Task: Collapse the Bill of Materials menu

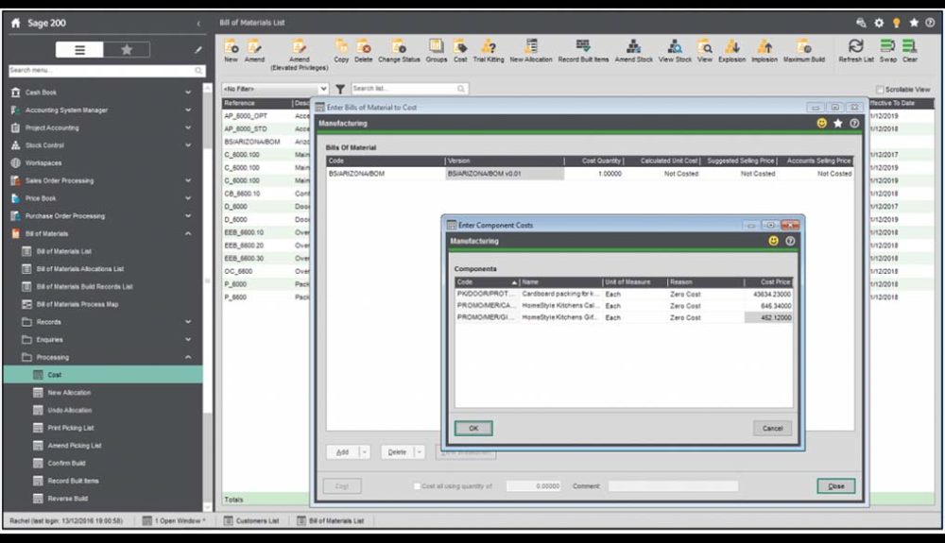Action: point(188,233)
